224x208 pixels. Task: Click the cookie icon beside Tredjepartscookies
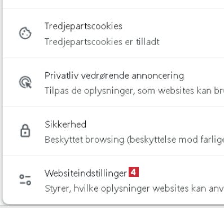25,33
